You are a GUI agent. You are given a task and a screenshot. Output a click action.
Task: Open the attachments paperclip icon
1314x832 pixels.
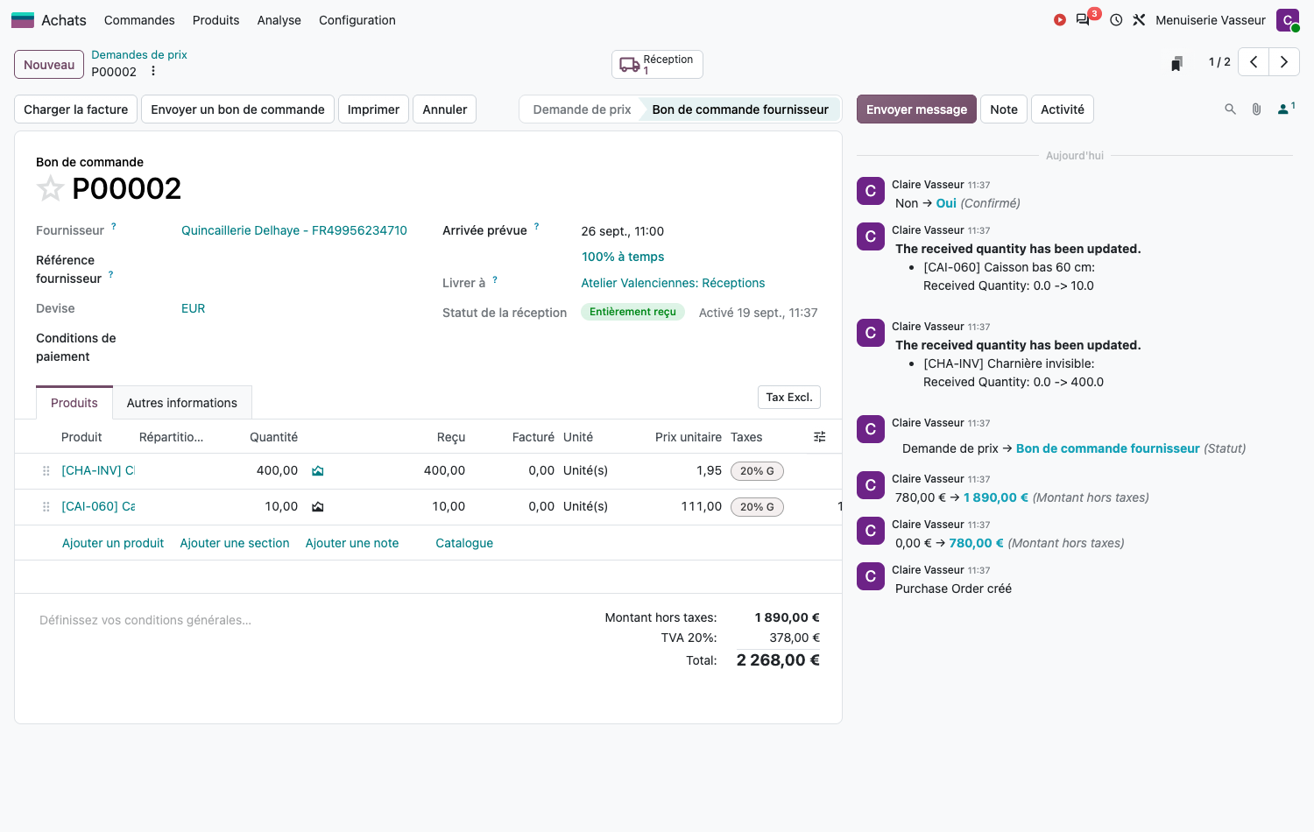pos(1256,109)
